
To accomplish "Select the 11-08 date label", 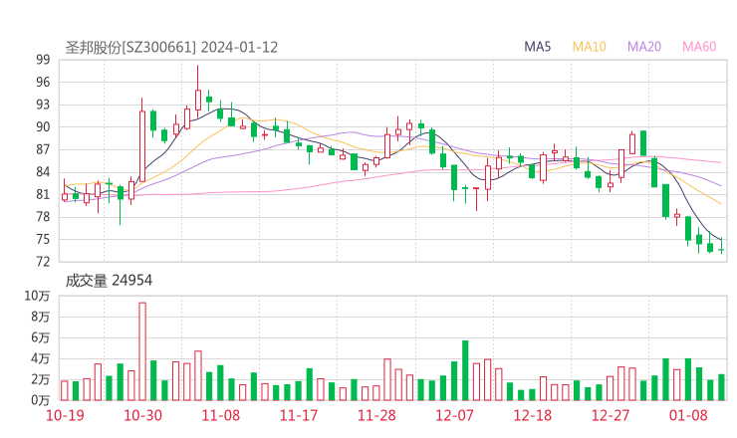I will point(220,415).
